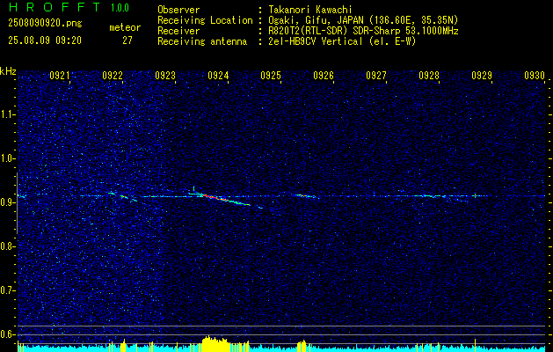Select antenna text 2el-HB9CV Vertical
The height and width of the screenshot is (352, 553).
tap(316, 41)
